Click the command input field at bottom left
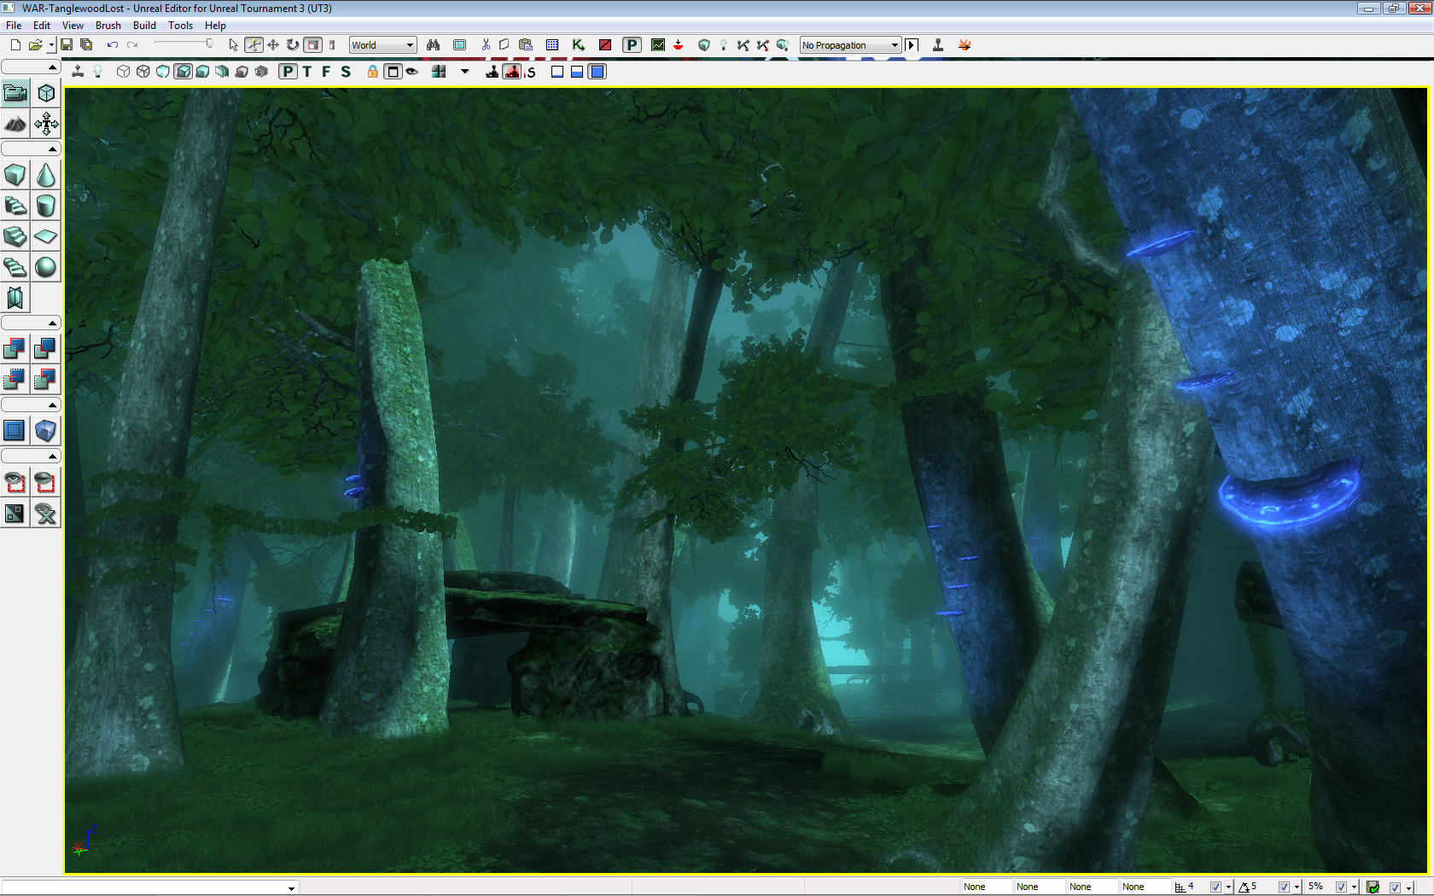 tap(149, 887)
